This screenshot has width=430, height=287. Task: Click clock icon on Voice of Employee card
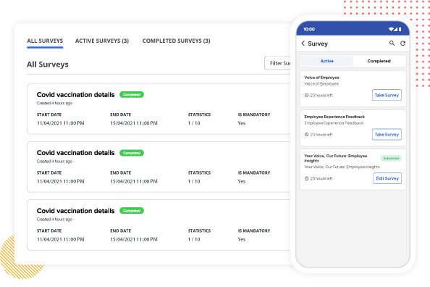(307, 95)
